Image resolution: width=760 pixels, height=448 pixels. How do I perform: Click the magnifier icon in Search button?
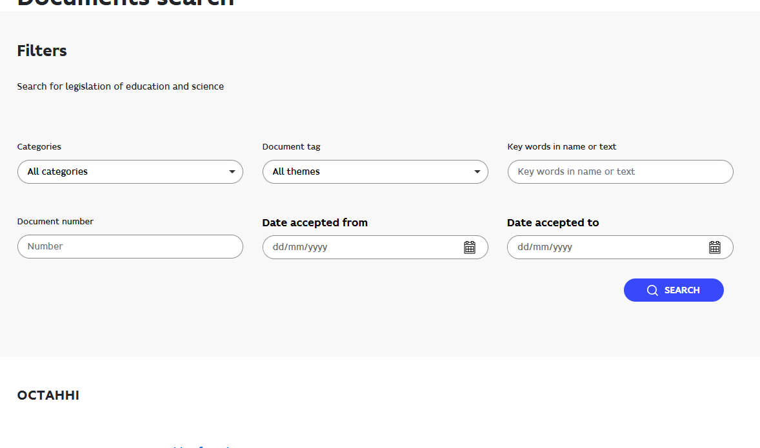tap(652, 290)
